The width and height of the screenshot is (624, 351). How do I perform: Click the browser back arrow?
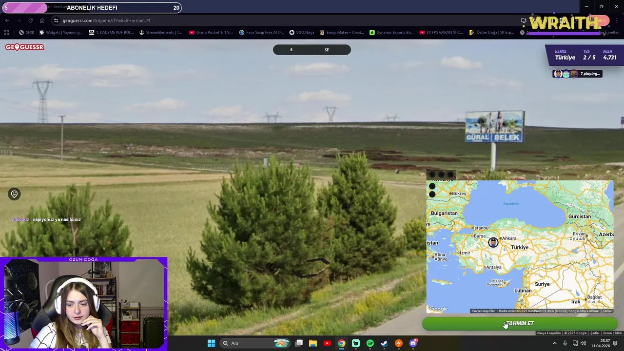pyautogui.click(x=7, y=20)
